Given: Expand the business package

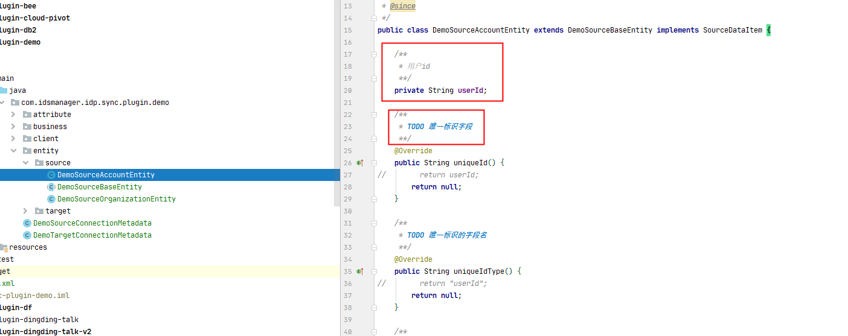Looking at the screenshot, I should [x=13, y=127].
